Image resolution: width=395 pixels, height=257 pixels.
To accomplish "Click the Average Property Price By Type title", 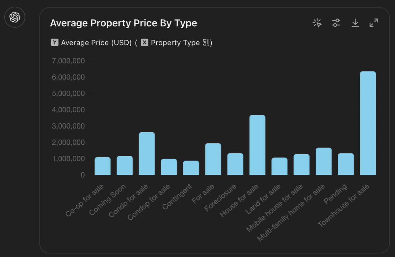I will 123,23.
